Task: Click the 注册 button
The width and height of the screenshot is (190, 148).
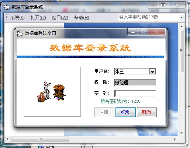Action: pyautogui.click(x=104, y=112)
